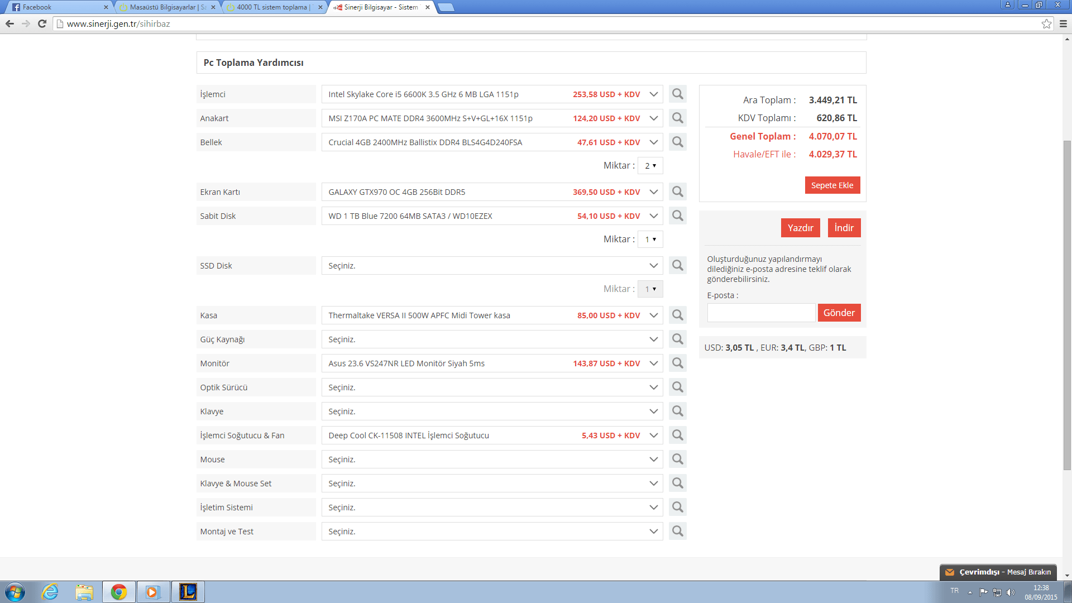Reload the page with refresh icon

tap(42, 23)
